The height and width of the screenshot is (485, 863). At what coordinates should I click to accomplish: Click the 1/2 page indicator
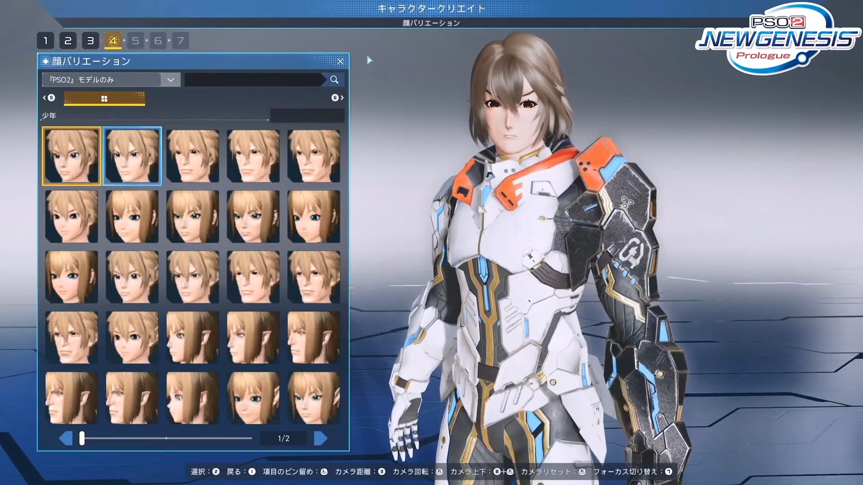[284, 438]
